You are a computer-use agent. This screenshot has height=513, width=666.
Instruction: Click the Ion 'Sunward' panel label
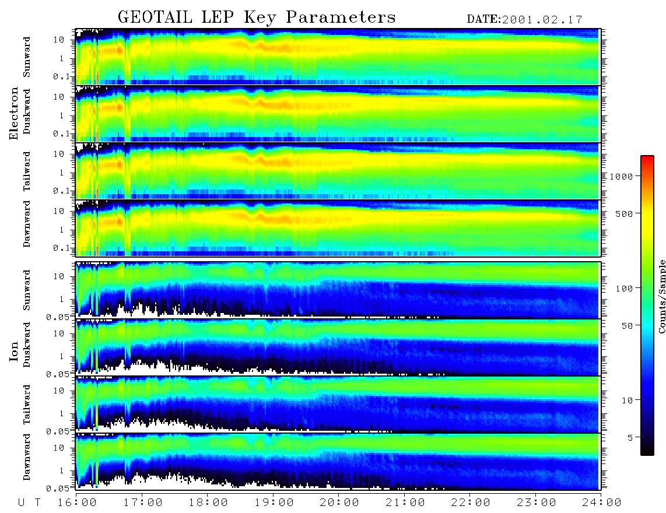(27, 290)
